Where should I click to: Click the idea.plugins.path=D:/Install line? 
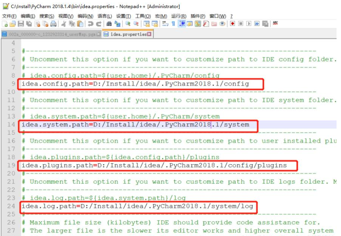tap(154, 165)
